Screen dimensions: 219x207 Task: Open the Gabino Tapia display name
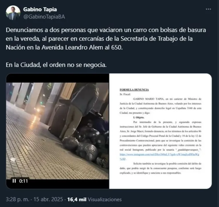coord(40,9)
